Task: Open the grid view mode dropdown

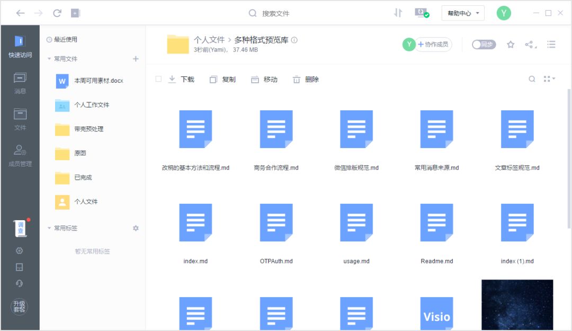Action: [x=549, y=79]
